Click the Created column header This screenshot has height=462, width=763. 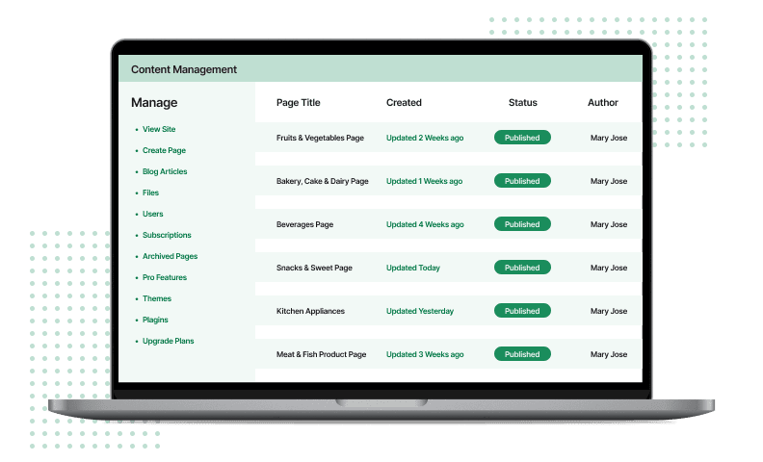404,103
